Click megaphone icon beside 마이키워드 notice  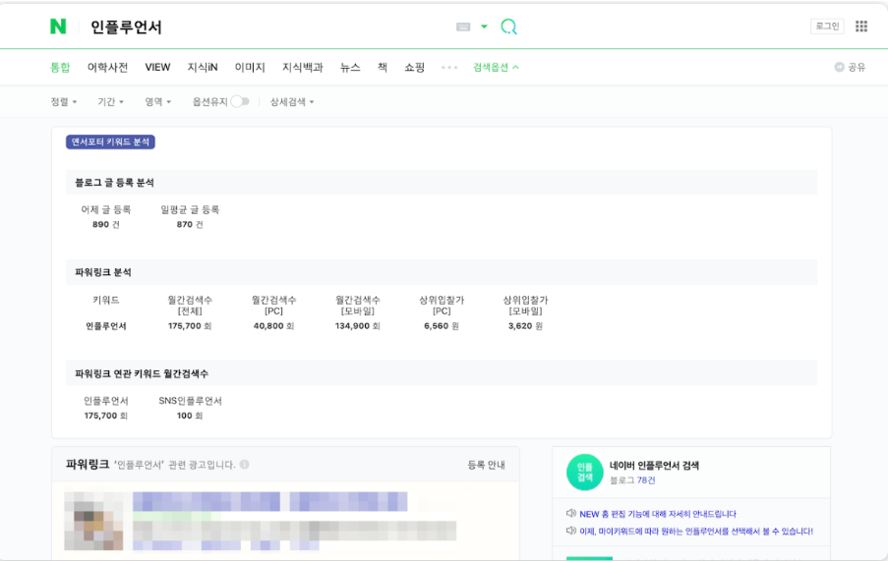(570, 531)
